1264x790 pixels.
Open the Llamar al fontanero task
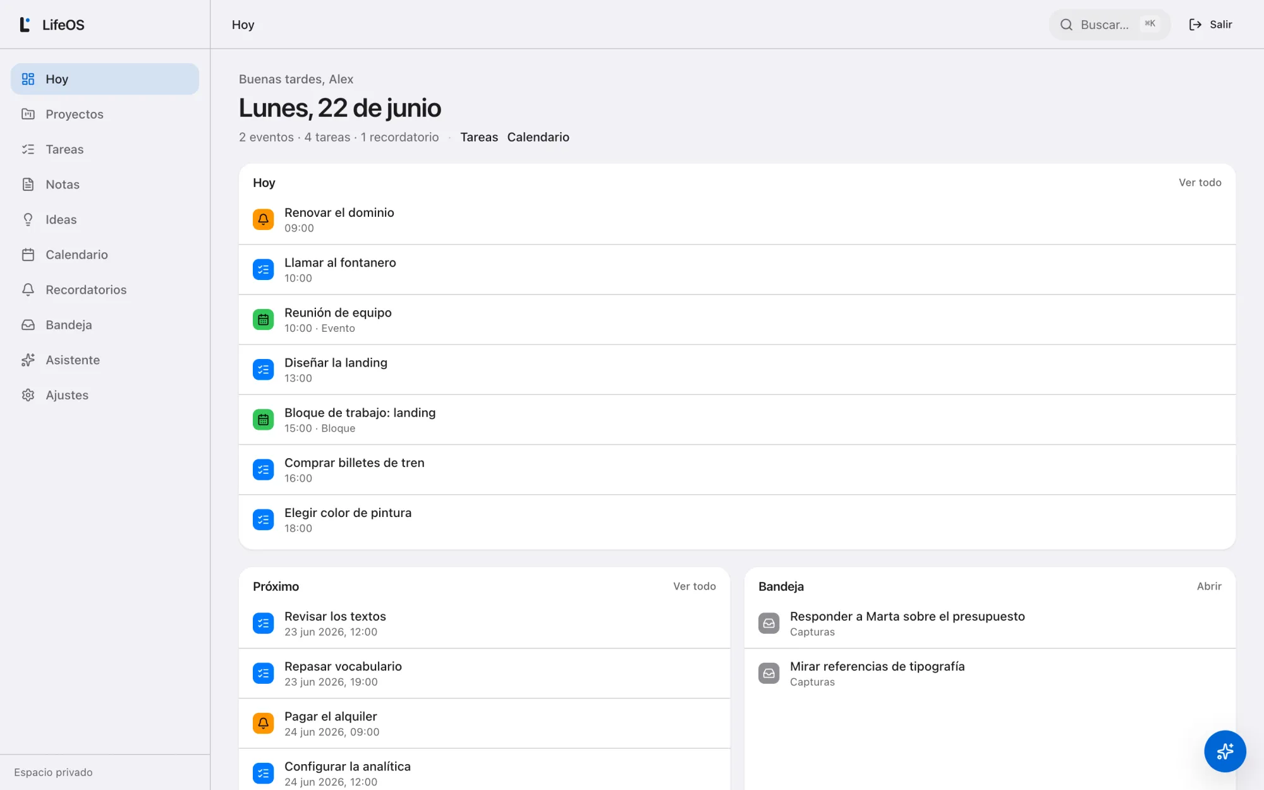pyautogui.click(x=737, y=270)
